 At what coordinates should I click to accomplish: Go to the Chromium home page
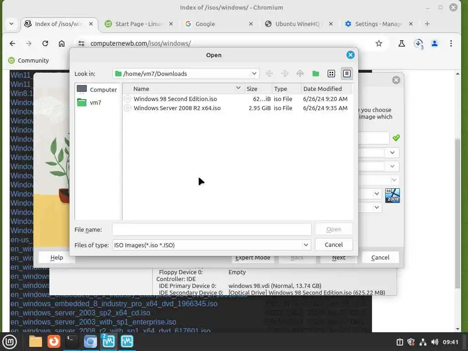click(62, 43)
